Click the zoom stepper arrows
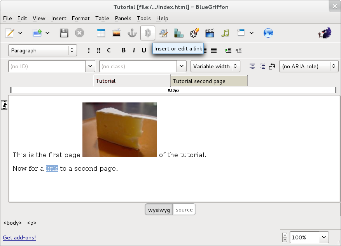The height and width of the screenshot is (246, 341). pos(285,237)
